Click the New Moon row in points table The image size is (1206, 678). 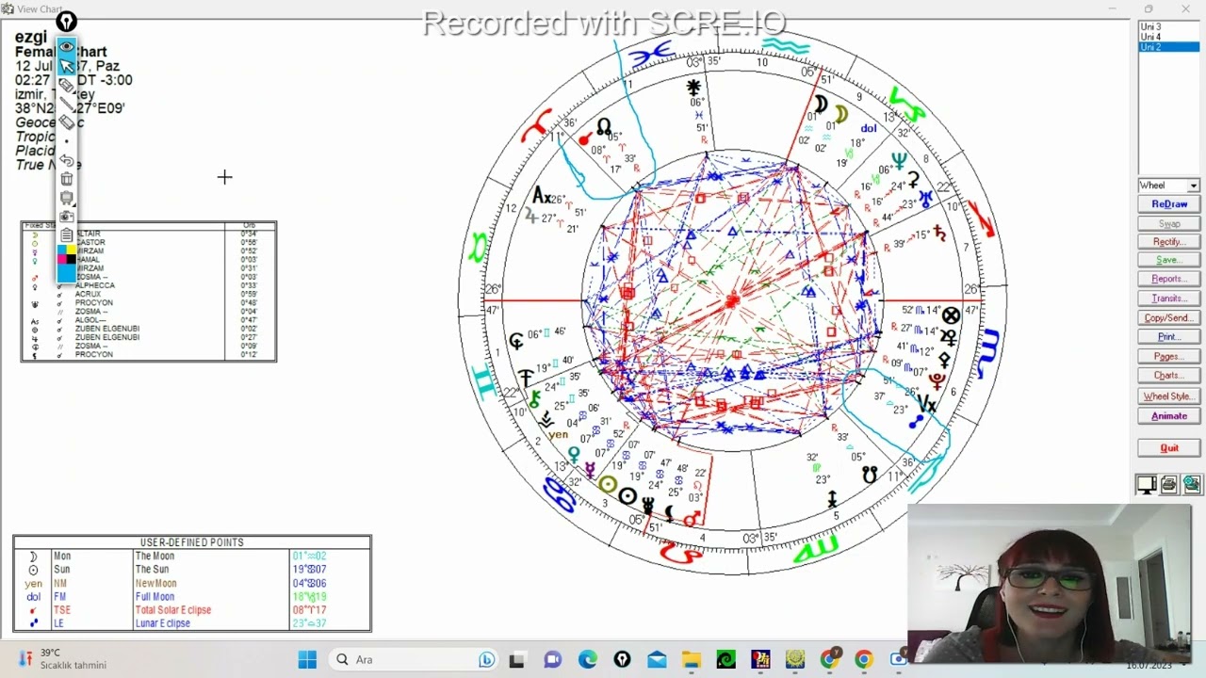click(192, 584)
